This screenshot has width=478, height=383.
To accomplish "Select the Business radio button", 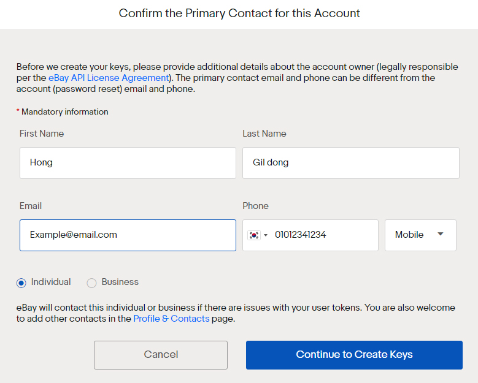I will pos(91,283).
